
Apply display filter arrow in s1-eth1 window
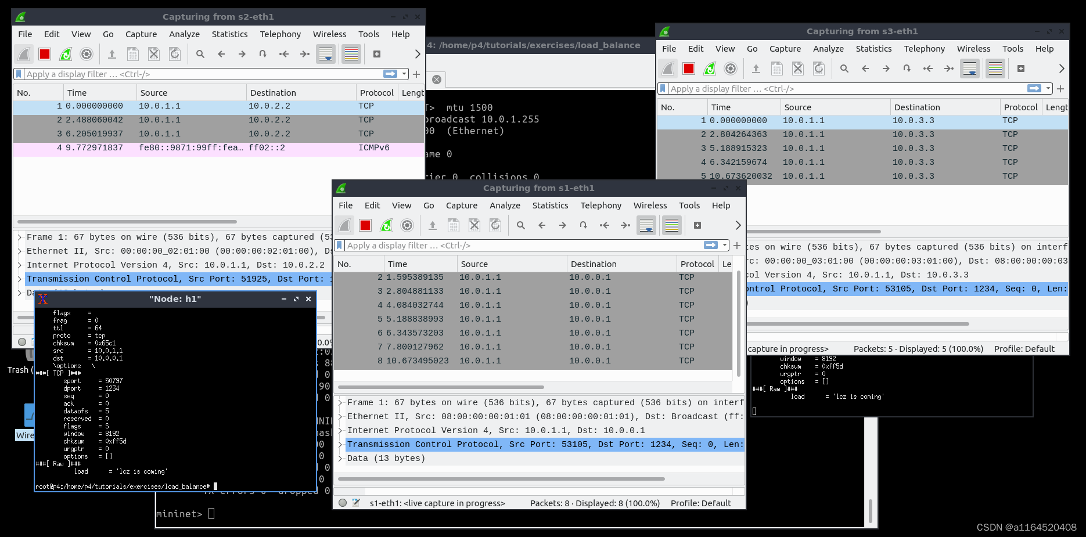click(711, 245)
